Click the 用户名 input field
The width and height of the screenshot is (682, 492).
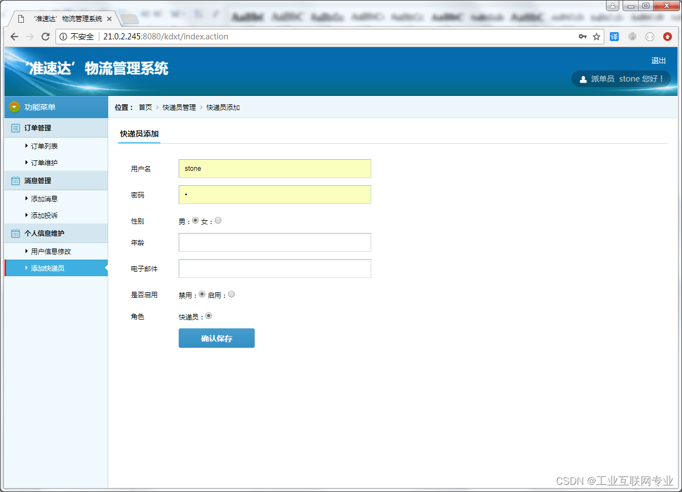pyautogui.click(x=275, y=169)
